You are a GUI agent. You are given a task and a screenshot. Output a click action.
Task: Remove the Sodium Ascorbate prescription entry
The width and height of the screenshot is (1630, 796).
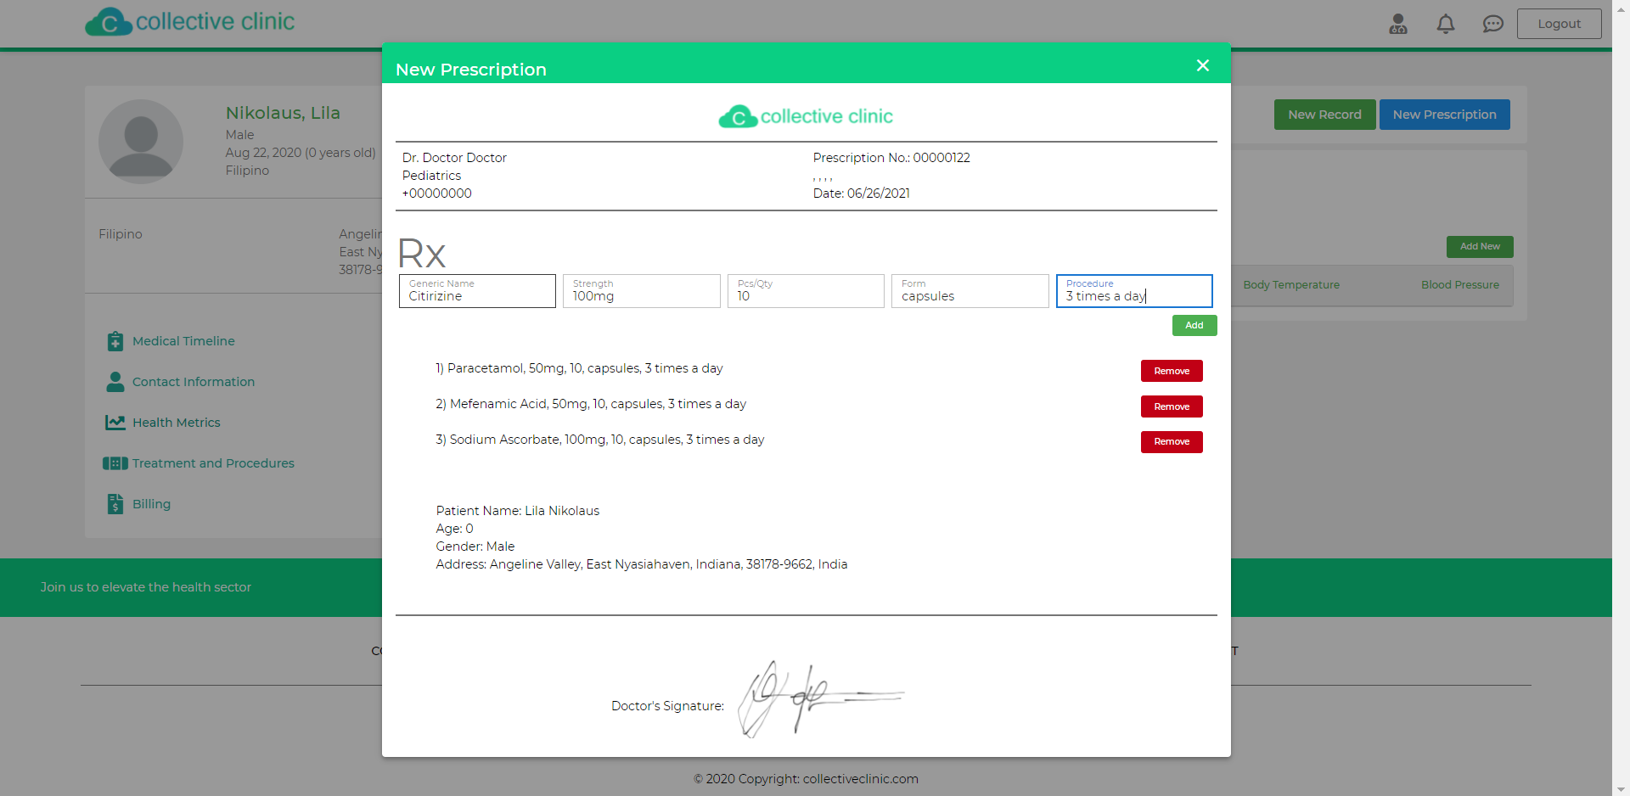1172,442
